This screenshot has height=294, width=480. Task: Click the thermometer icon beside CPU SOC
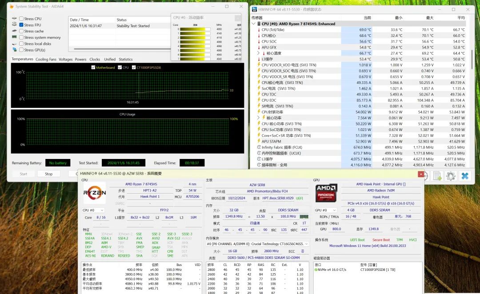coord(259,41)
